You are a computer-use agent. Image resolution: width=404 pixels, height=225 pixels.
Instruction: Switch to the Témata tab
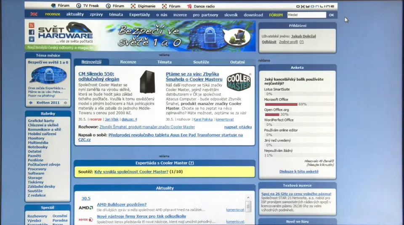(165, 62)
